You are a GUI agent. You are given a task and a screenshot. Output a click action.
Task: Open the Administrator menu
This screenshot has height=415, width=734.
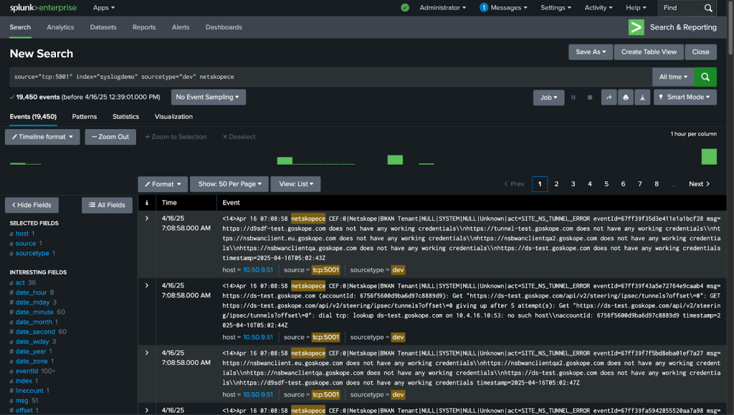coord(443,8)
